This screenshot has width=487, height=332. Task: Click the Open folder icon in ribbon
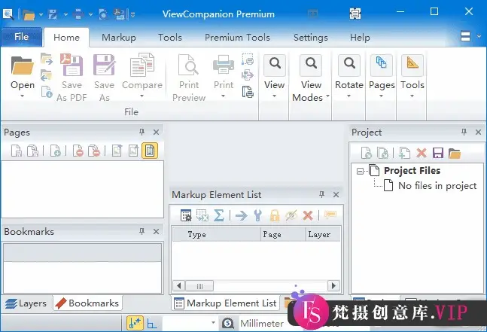[x=22, y=65]
